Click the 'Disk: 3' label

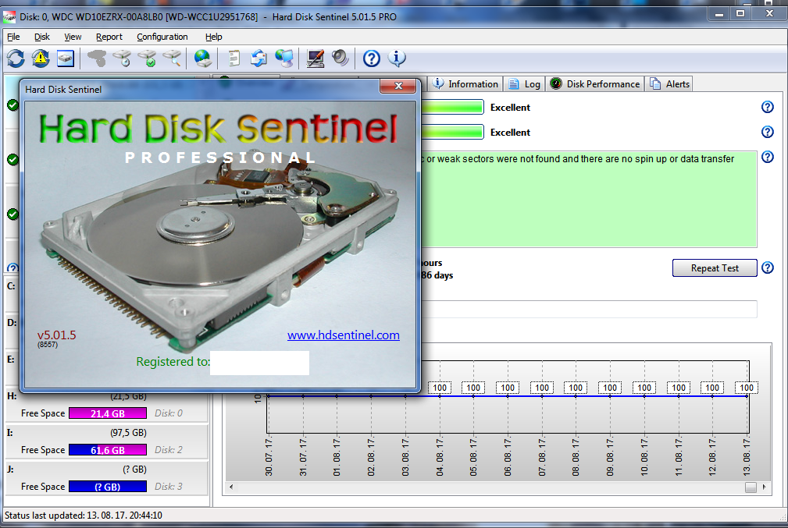[169, 487]
